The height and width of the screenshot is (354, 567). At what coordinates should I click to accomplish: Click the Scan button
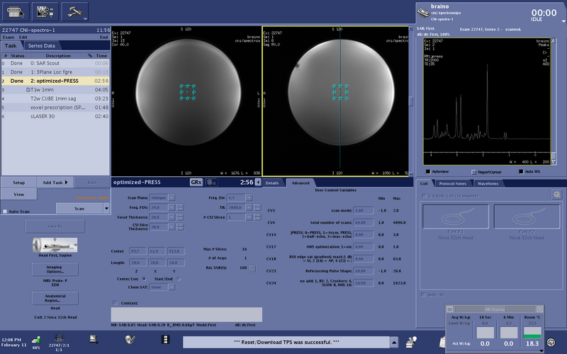coord(79,208)
